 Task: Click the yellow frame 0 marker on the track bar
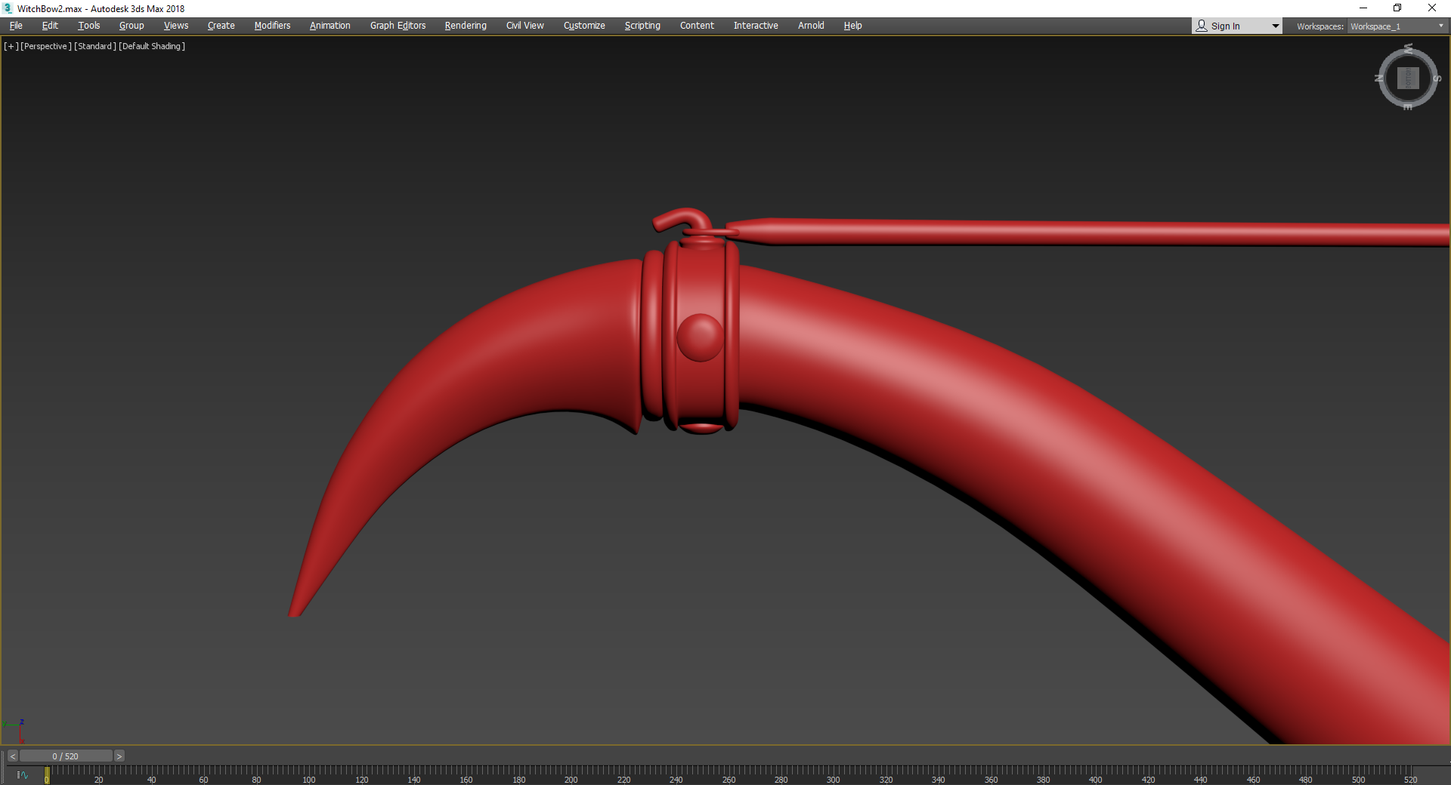tap(47, 775)
